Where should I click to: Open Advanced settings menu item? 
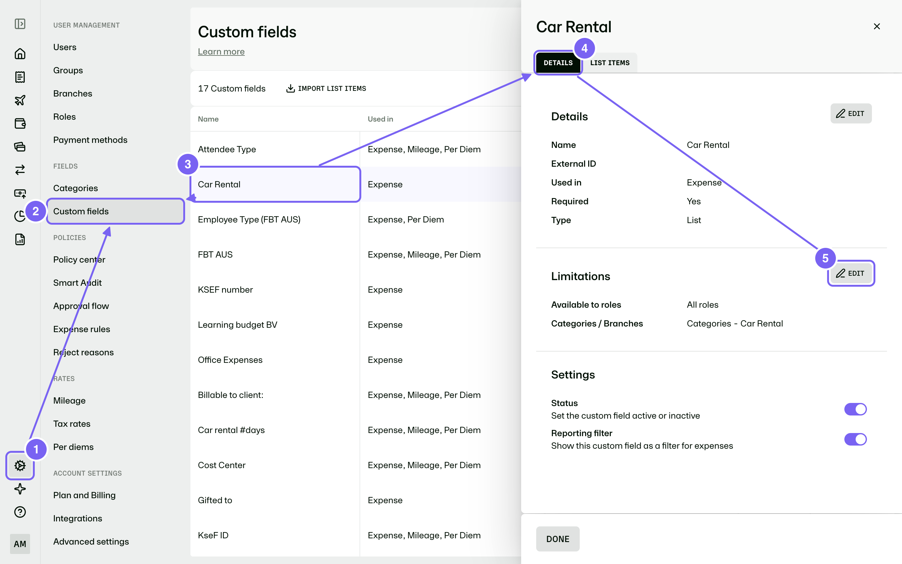point(91,542)
